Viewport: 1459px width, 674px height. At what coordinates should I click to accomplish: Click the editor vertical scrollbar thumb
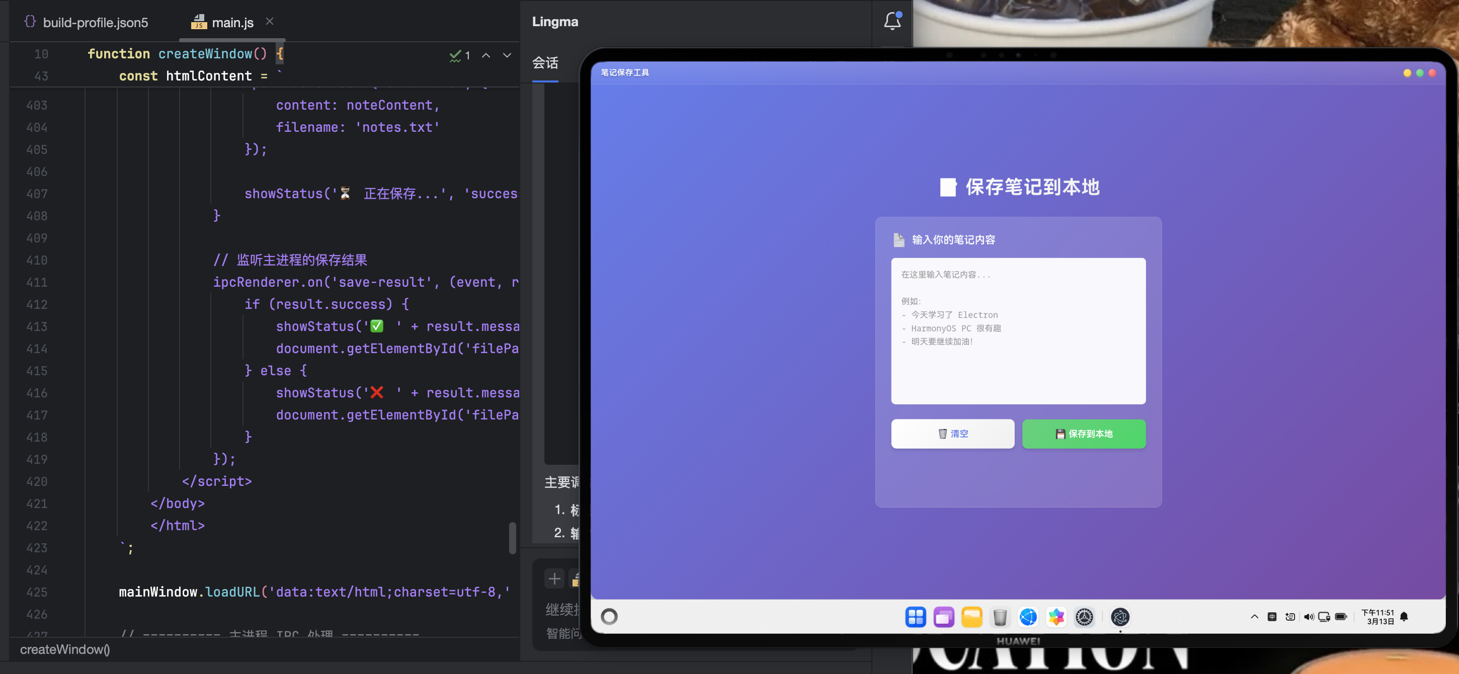[x=513, y=538]
